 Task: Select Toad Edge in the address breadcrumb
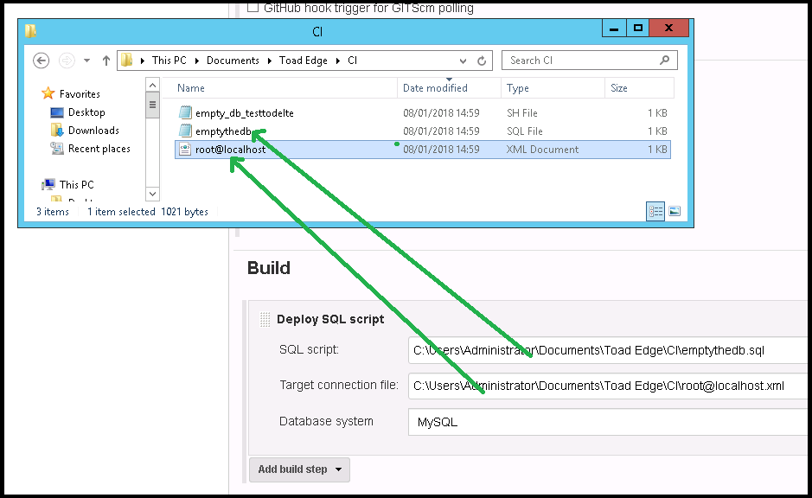coord(303,61)
